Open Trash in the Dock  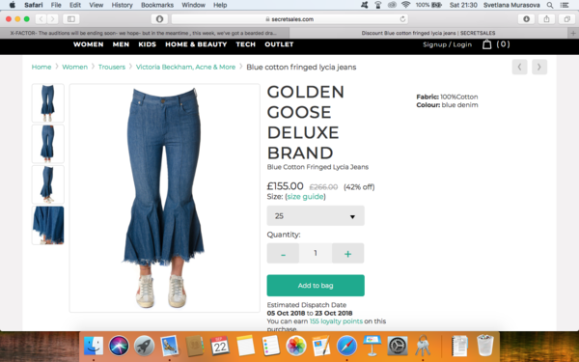pos(484,346)
